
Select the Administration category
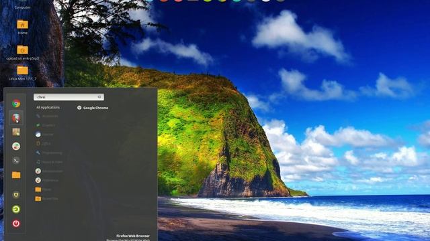point(49,171)
